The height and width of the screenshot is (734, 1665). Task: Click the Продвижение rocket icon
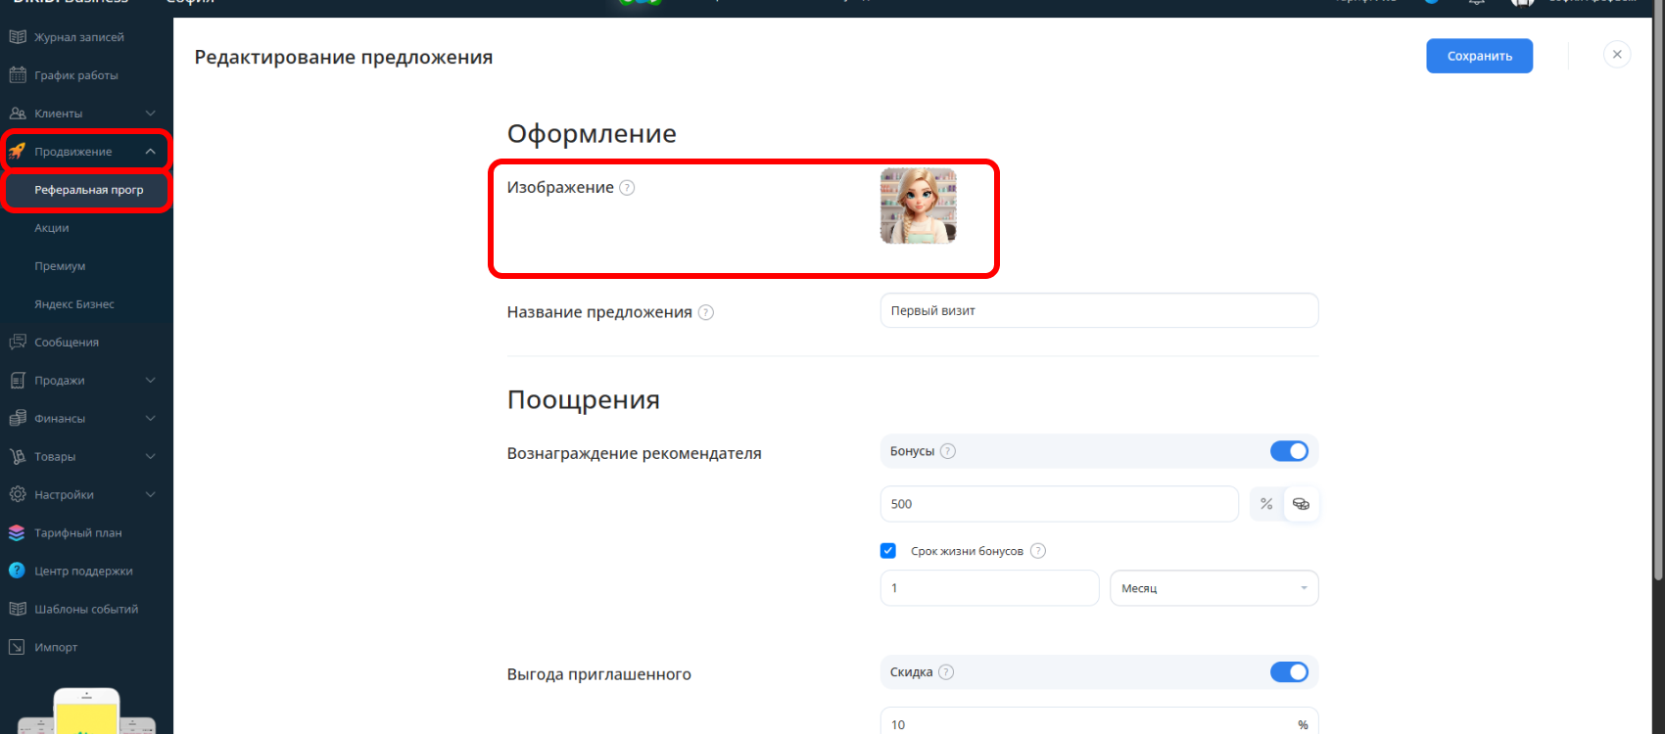click(x=18, y=152)
